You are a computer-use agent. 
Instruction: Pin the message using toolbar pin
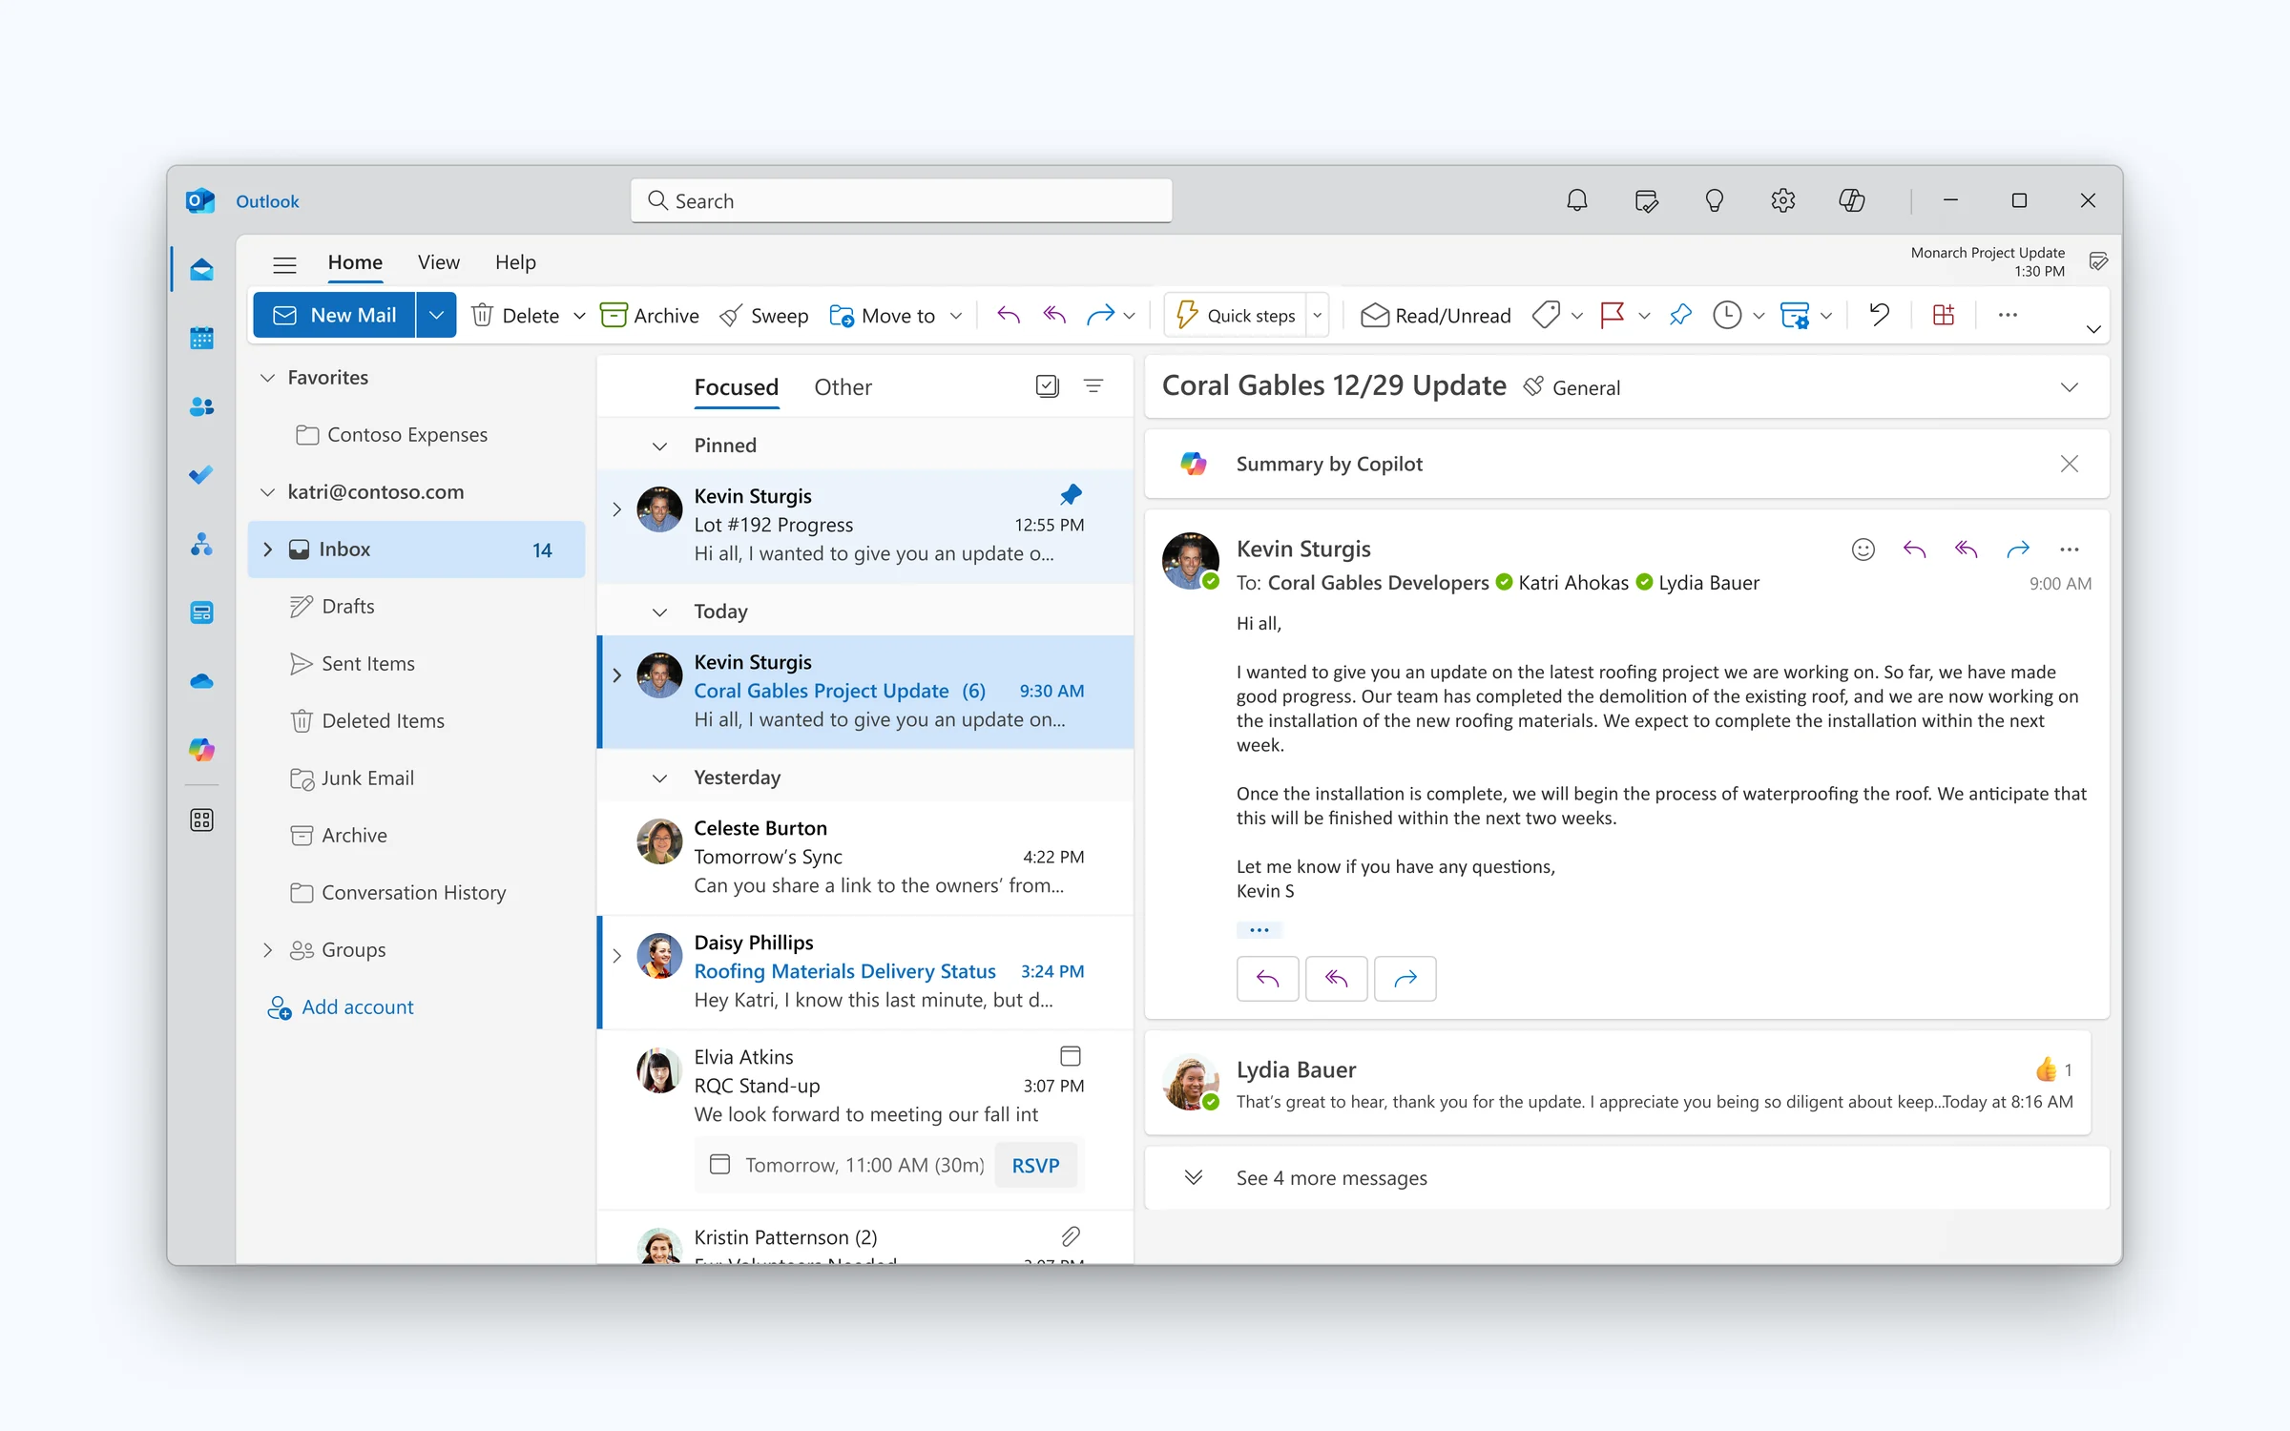click(x=1681, y=315)
